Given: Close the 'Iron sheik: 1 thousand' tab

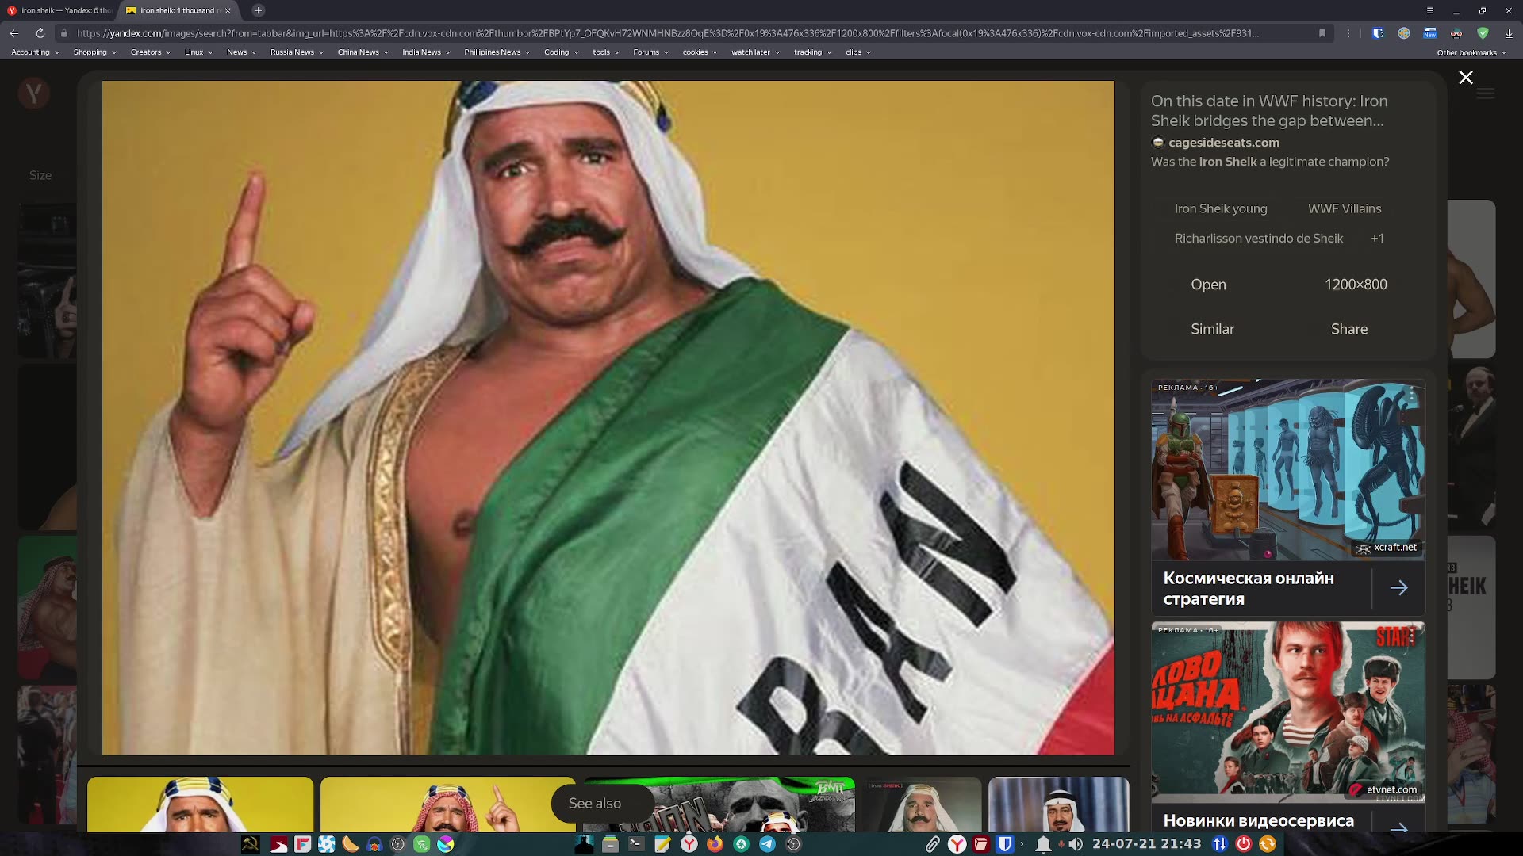Looking at the screenshot, I should click(x=228, y=10).
